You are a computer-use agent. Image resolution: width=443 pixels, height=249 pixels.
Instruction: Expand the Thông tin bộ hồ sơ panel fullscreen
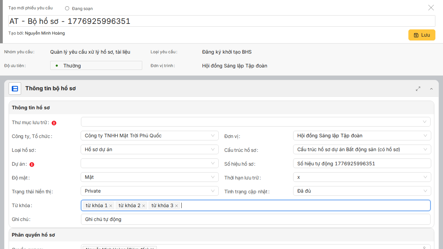coord(418,89)
